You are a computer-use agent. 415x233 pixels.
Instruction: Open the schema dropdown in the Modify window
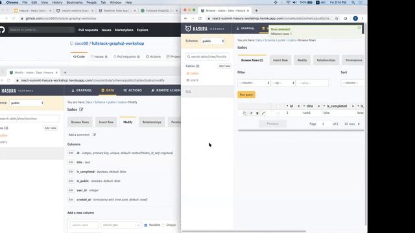(27, 103)
